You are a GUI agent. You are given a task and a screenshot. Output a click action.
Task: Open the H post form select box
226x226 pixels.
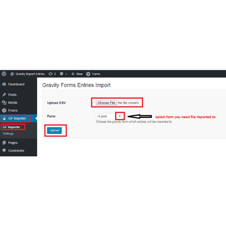tap(110, 116)
